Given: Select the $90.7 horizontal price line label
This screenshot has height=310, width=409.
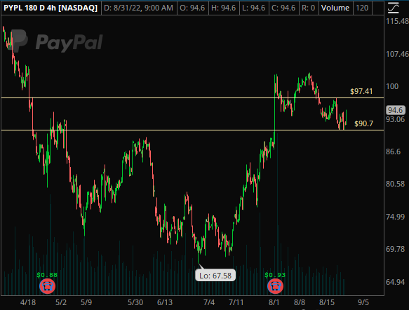Looking at the screenshot, I should coord(363,123).
